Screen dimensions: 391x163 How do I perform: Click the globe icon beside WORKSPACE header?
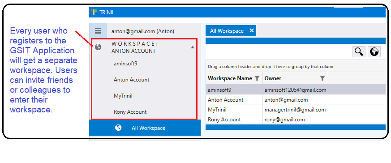[x=98, y=47]
